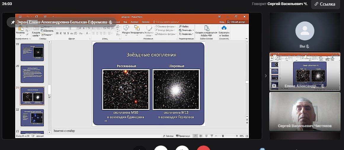This screenshot has width=344, height=150.
Task: Click the Ссылка link button
Action: click(325, 4)
